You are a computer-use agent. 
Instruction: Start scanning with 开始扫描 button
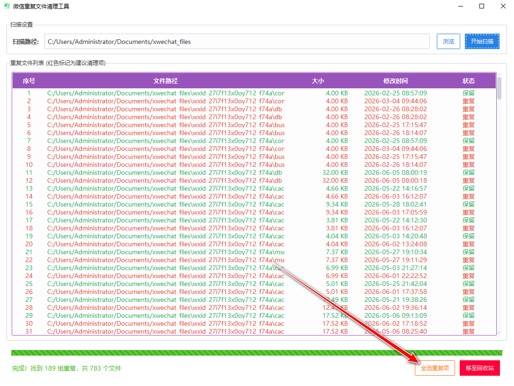(482, 42)
